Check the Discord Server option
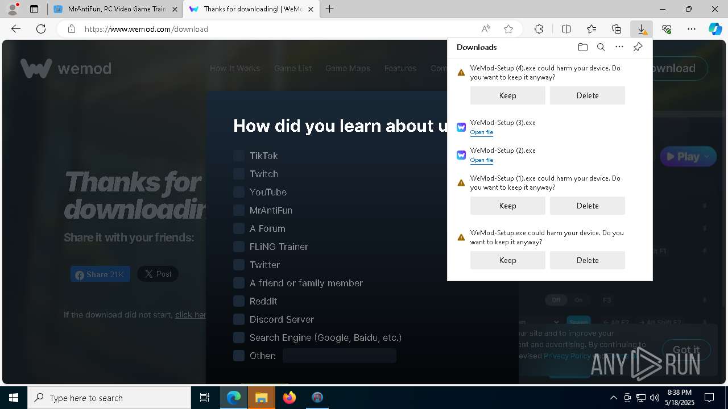 (239, 319)
